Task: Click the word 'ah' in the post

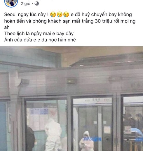Action: coord(7,28)
